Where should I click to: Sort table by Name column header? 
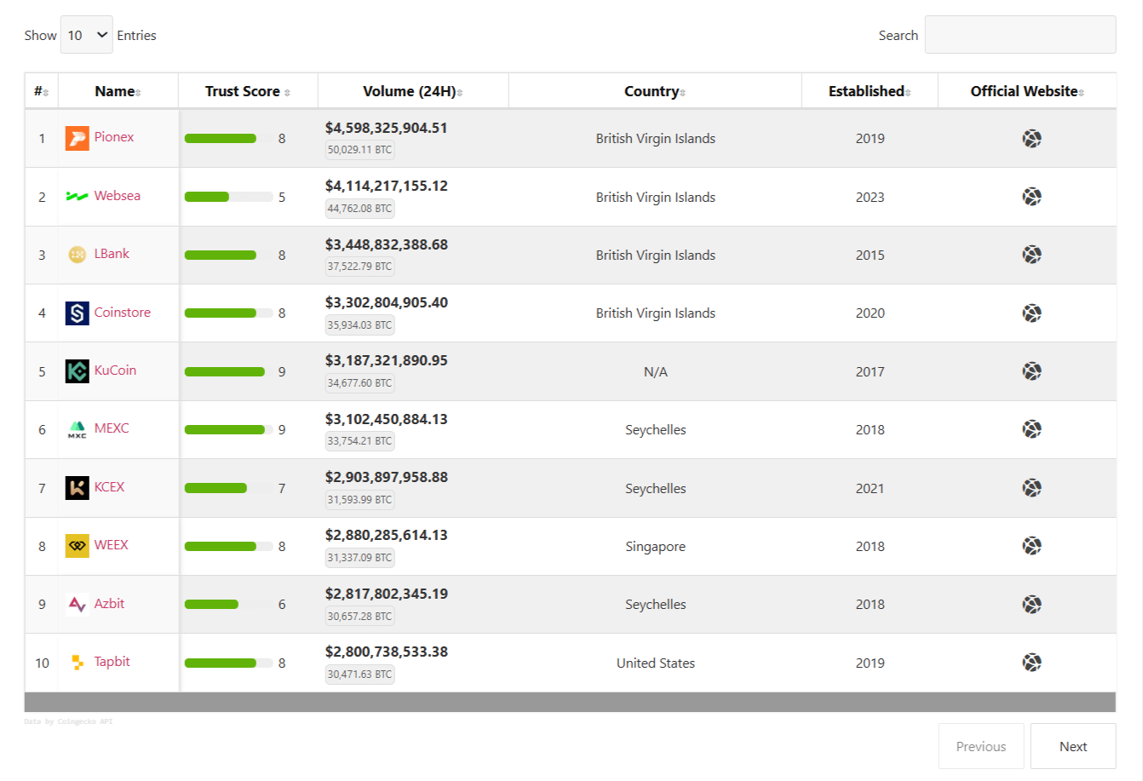(118, 91)
